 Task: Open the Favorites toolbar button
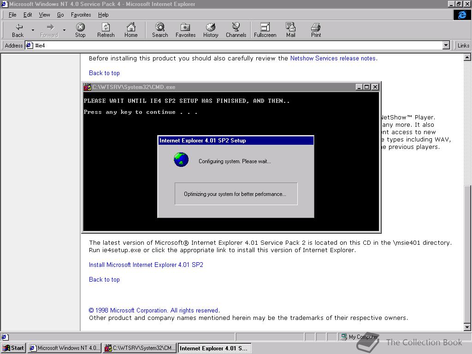pos(185,30)
